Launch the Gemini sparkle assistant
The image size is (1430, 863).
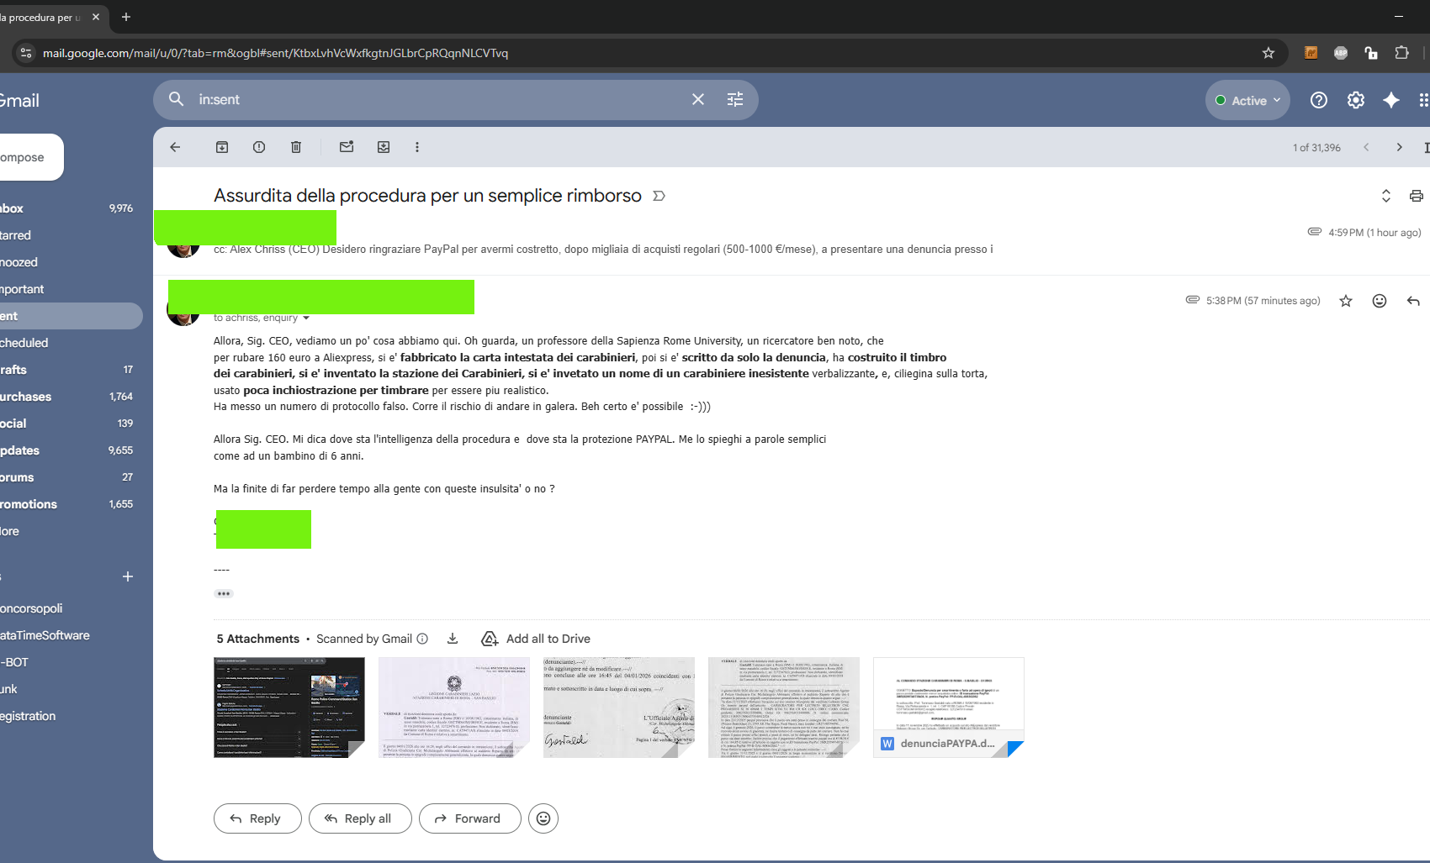(x=1391, y=100)
